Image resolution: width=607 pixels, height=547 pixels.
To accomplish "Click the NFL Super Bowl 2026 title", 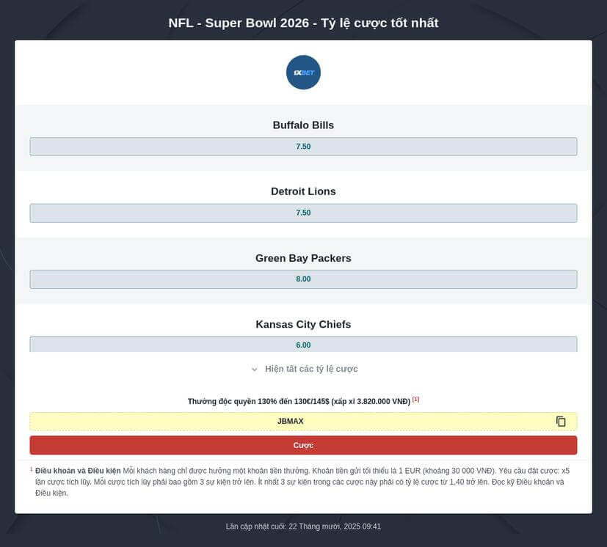I will click(303, 23).
